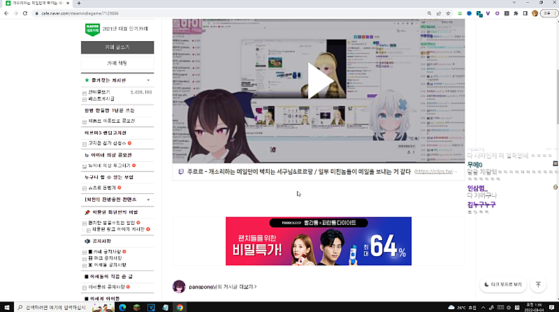
Task: Click the zoom magnifier icon in address bar
Action: [x=429, y=13]
